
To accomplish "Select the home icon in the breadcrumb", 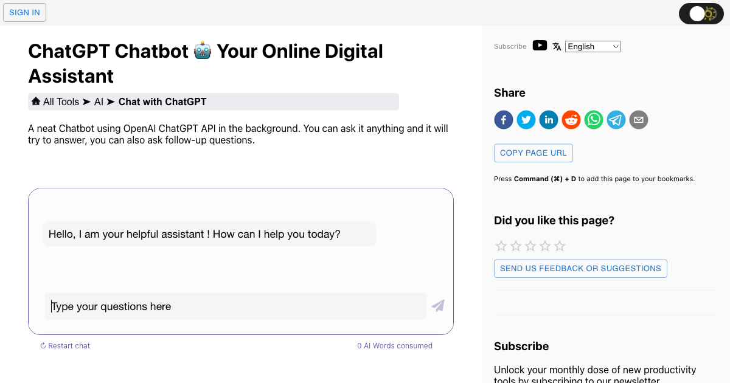I will [x=36, y=101].
